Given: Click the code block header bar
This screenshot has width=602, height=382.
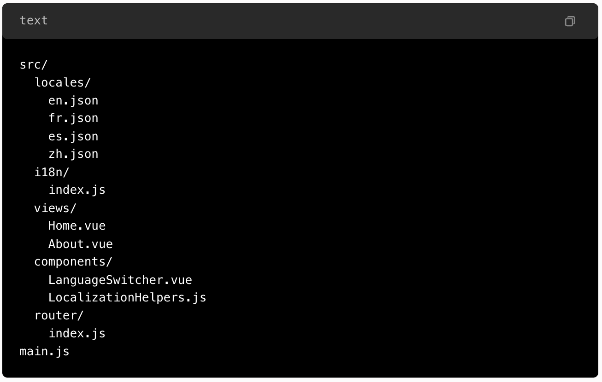Looking at the screenshot, I should 300,21.
